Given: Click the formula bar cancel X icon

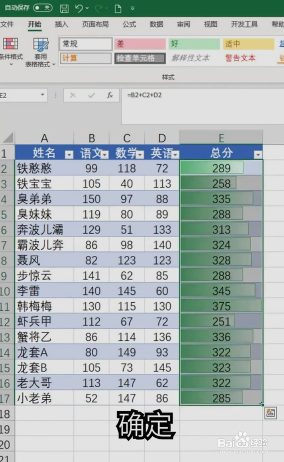Looking at the screenshot, I should (73, 95).
